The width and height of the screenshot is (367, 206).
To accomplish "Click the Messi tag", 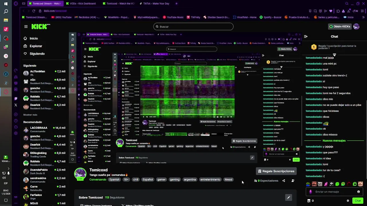I will [229, 180].
